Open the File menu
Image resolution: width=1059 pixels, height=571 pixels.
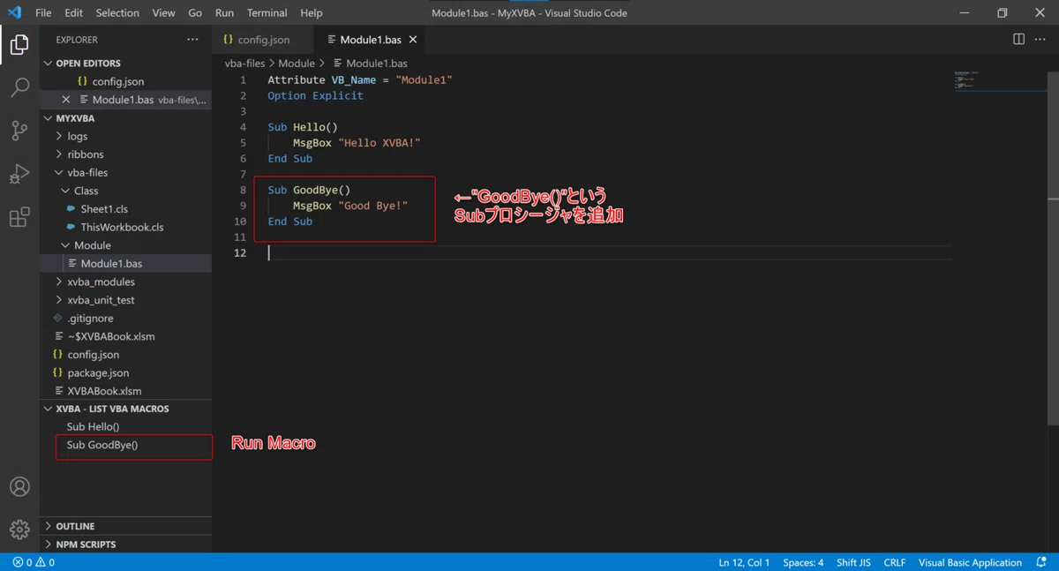click(x=43, y=13)
